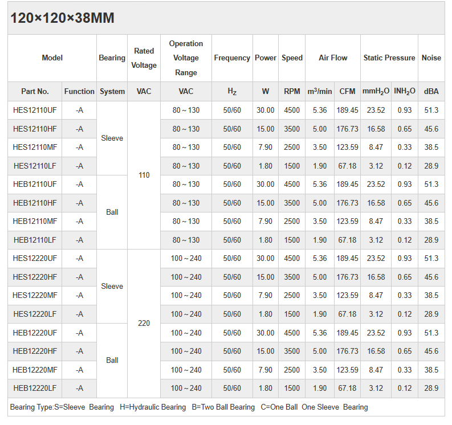Click the Static Pressure column header
Viewport: 452px width, 425px height.
coord(389,58)
